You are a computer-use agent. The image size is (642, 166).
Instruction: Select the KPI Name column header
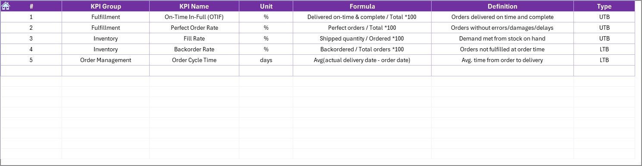click(x=194, y=6)
